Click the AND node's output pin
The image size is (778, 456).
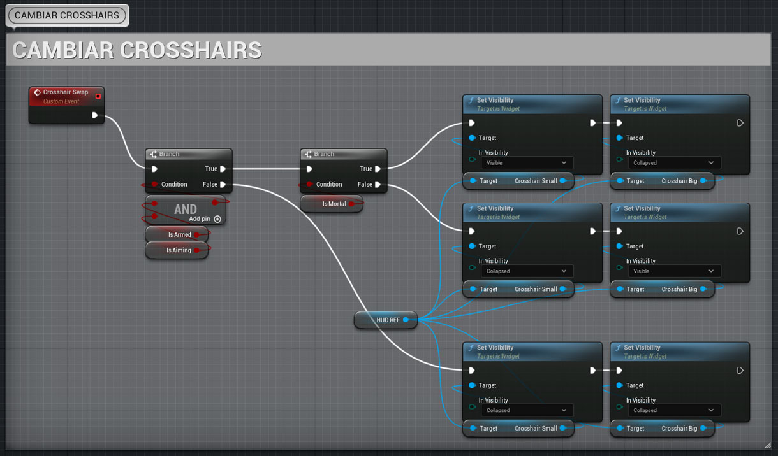tap(216, 203)
